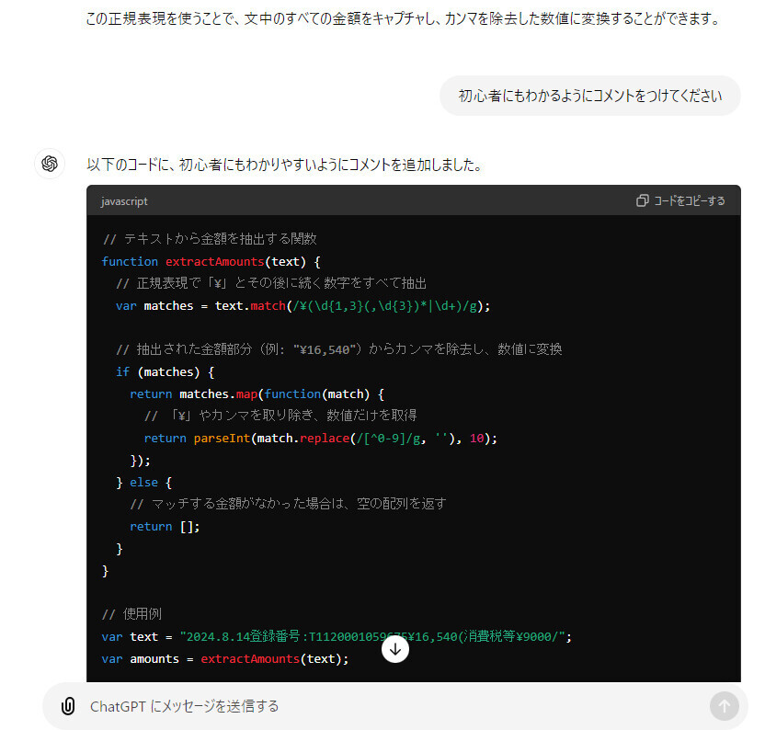765x730 pixels.
Task: Click the user message bubble 初心者にもわかるように
Action: point(590,96)
